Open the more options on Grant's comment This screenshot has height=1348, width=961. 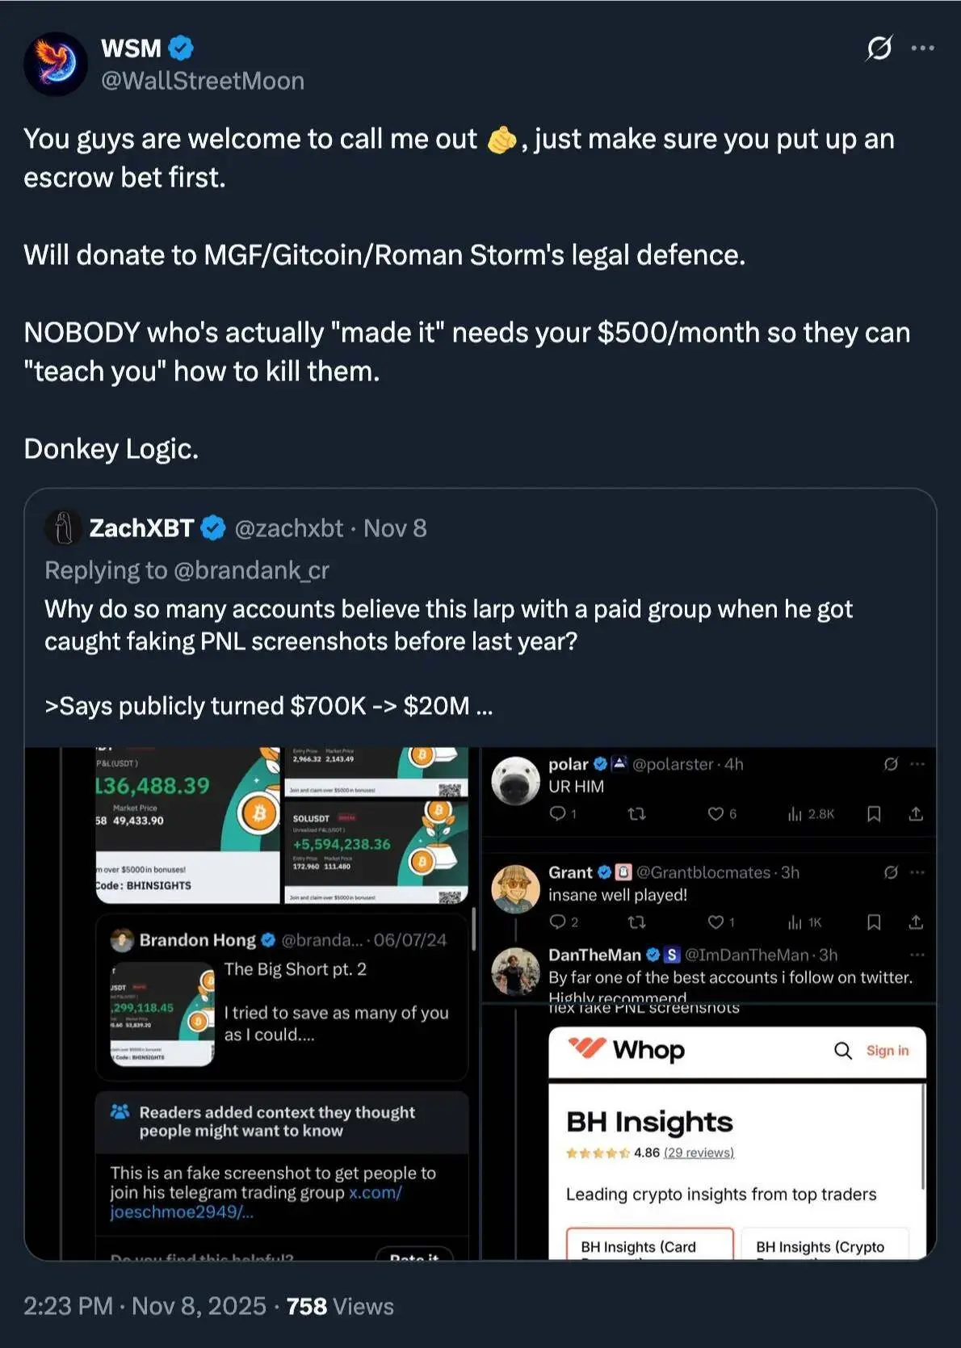pos(917,872)
